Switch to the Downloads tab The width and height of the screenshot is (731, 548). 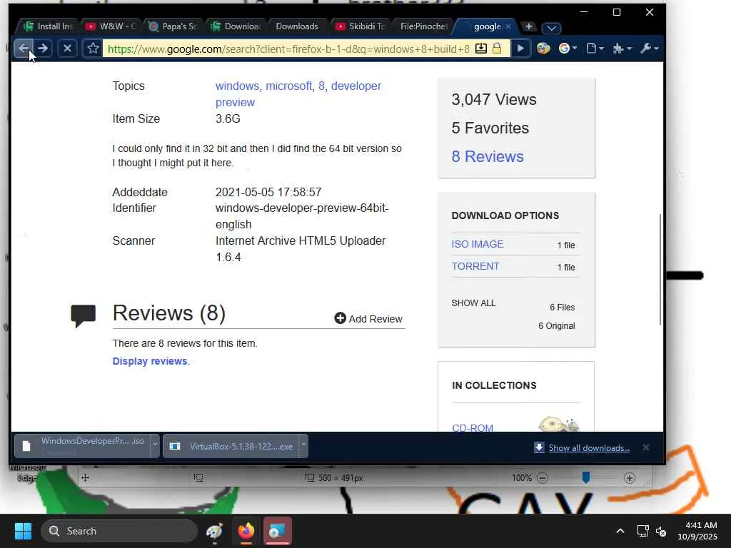[x=297, y=26]
